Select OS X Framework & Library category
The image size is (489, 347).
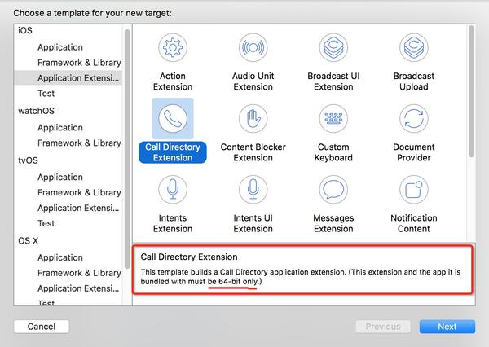pyautogui.click(x=79, y=273)
